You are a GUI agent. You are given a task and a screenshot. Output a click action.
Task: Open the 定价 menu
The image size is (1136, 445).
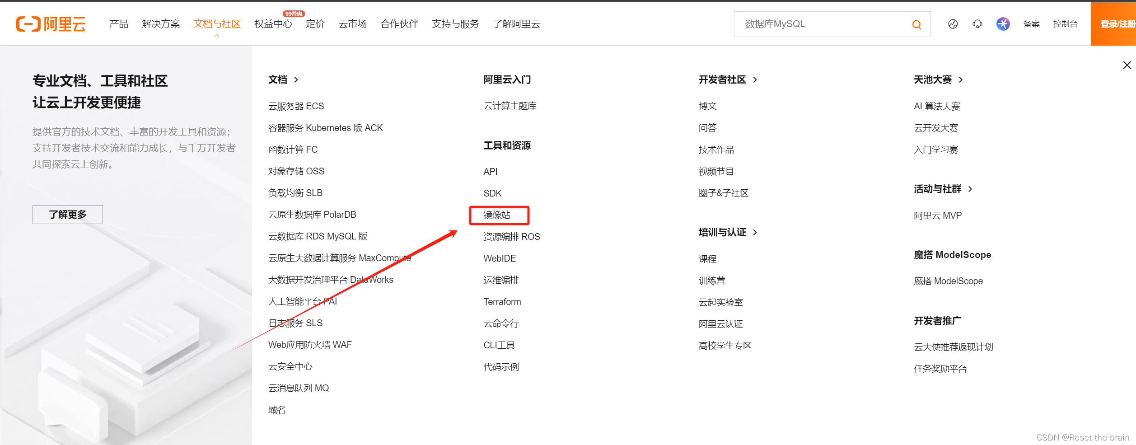(315, 24)
